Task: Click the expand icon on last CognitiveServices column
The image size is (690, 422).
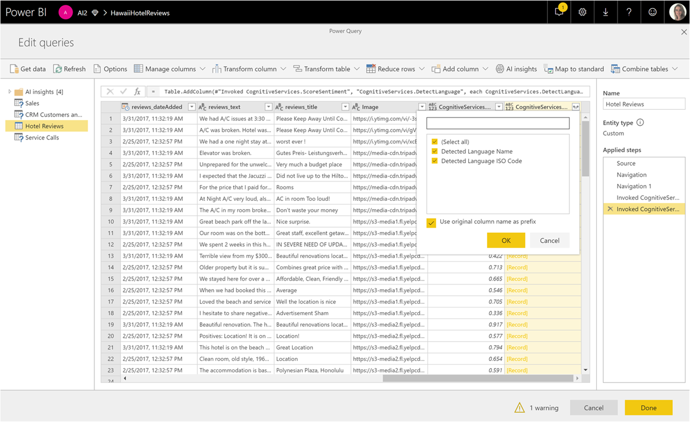Action: click(576, 107)
